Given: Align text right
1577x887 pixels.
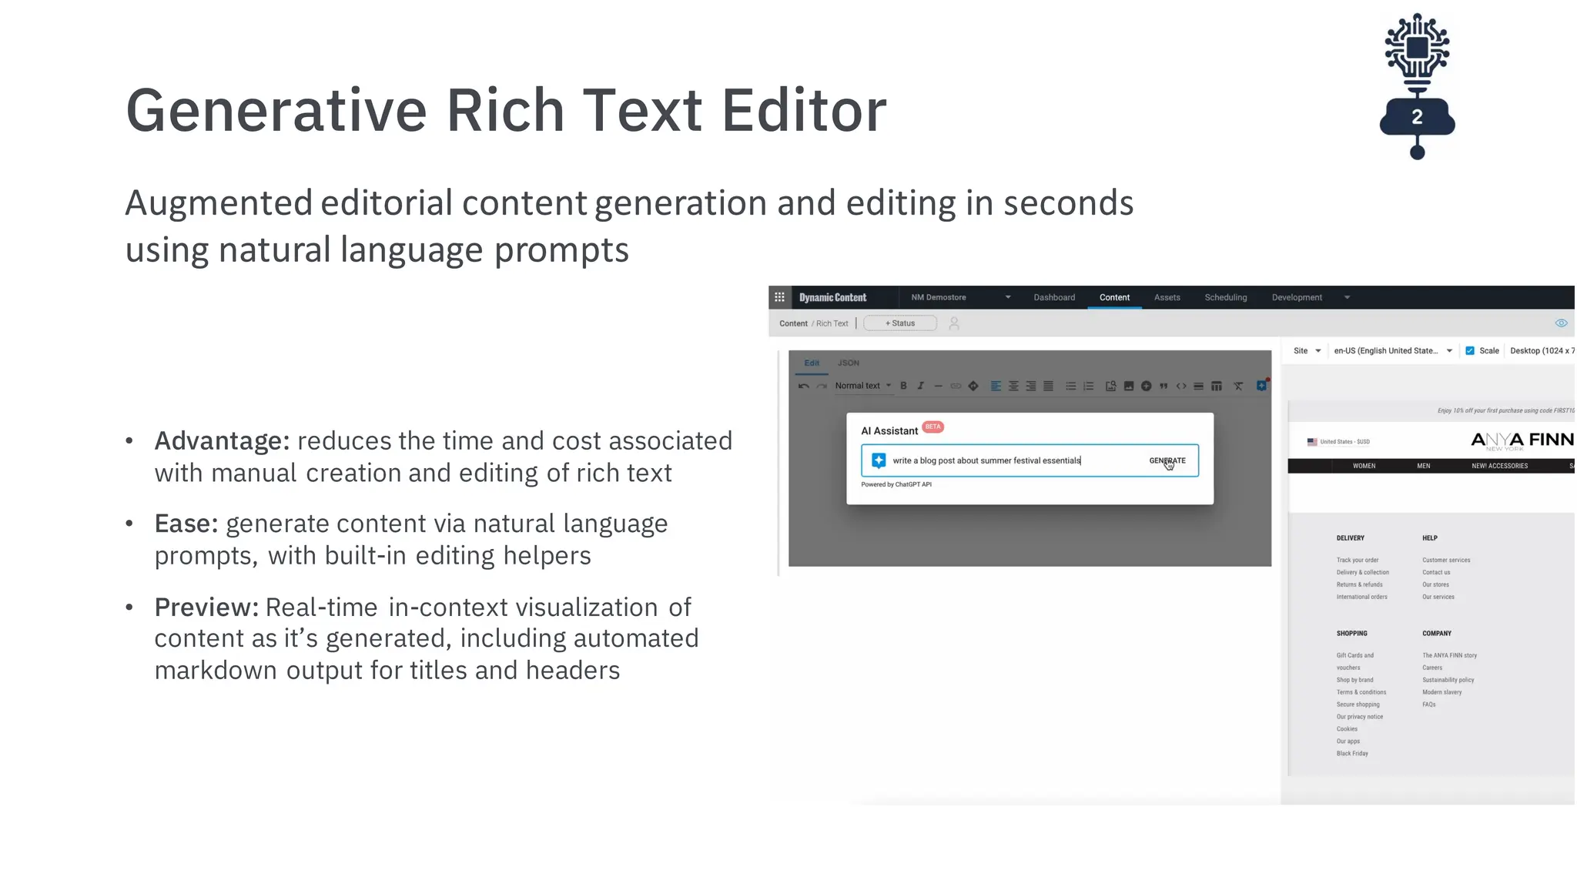Looking at the screenshot, I should pos(1030,386).
